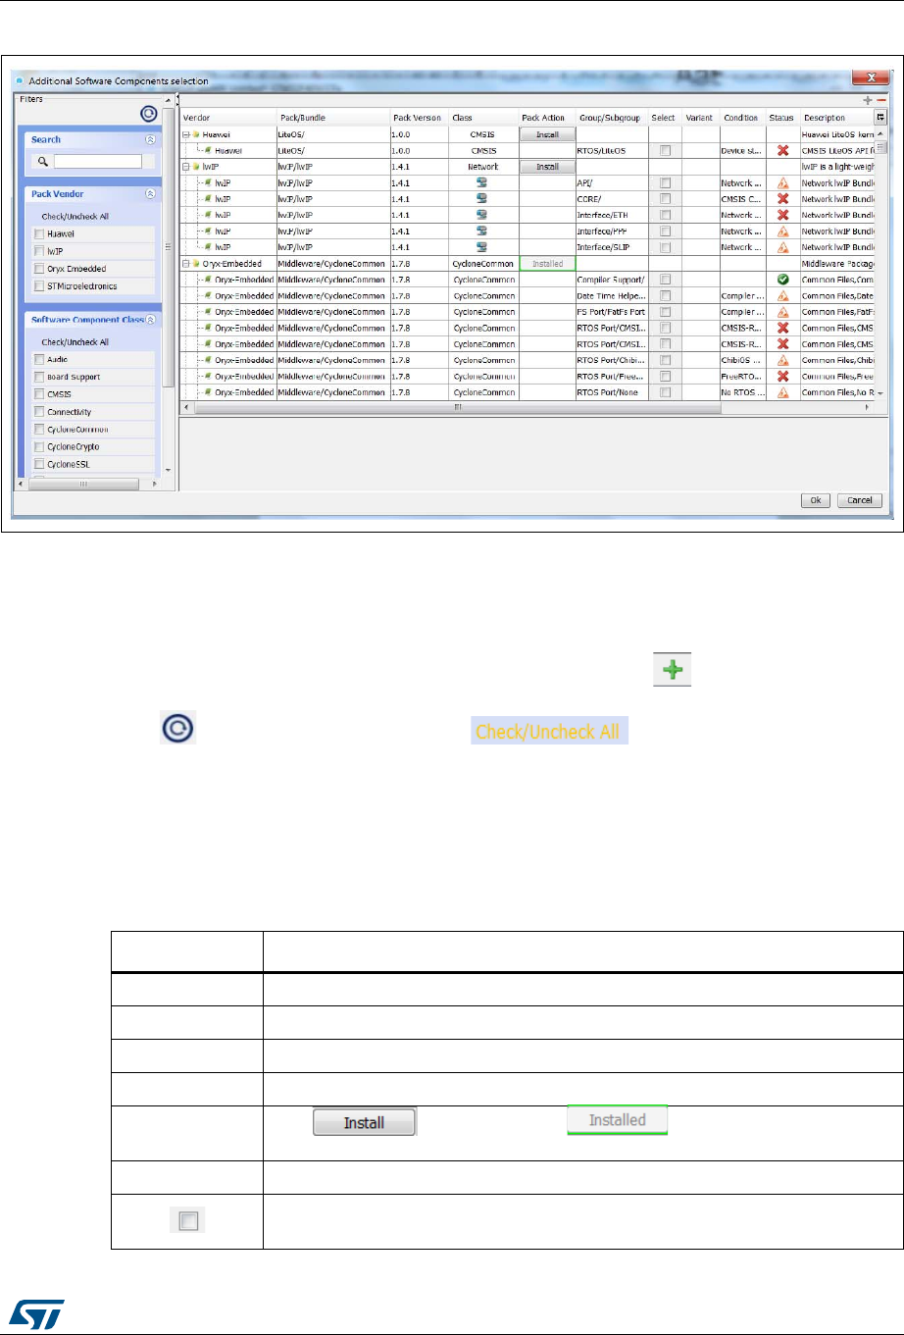Click the magnifier icon beside the search field
Viewport: 904px width, 1335px height.
coord(44,162)
